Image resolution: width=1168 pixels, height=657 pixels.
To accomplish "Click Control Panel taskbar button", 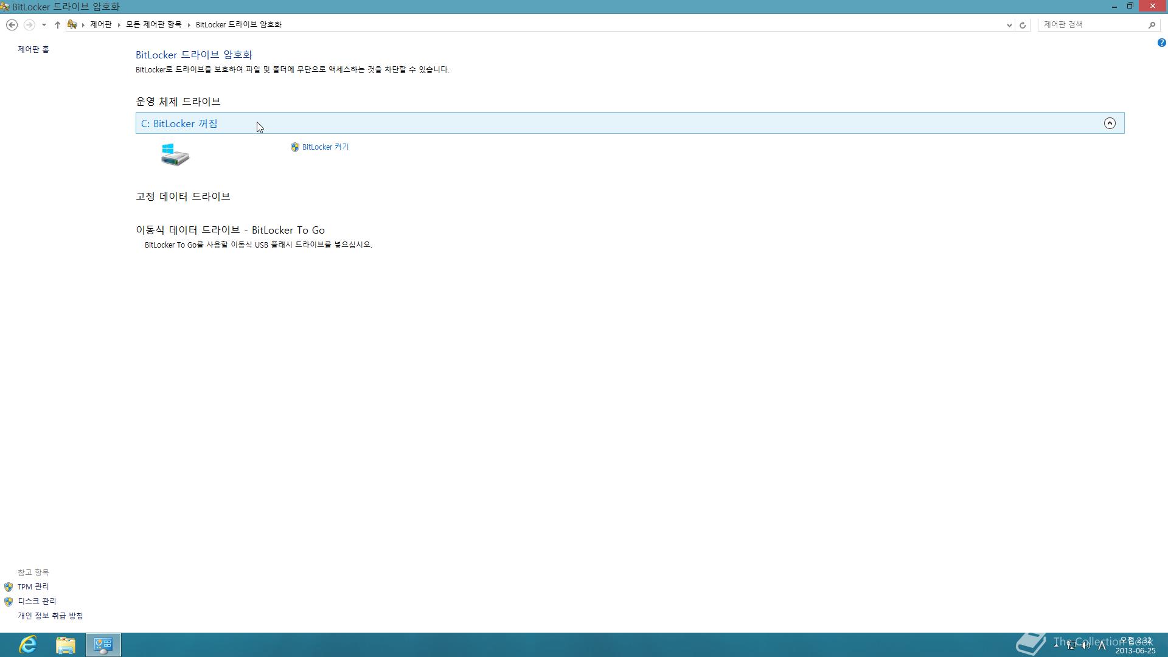I will pyautogui.click(x=103, y=645).
